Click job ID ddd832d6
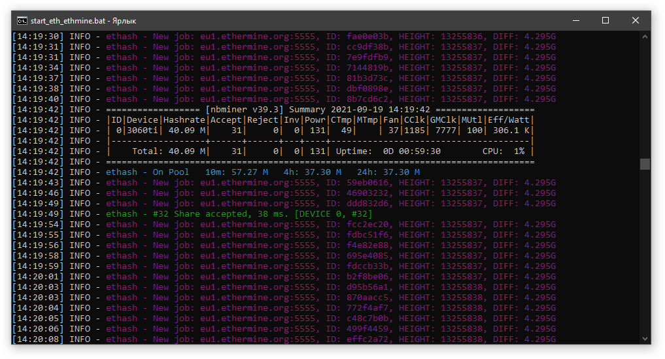665x359 pixels. 367,204
